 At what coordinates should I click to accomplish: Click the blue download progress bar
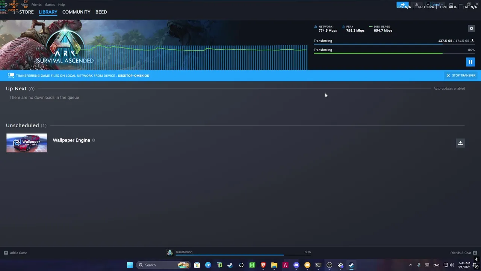point(394,44)
